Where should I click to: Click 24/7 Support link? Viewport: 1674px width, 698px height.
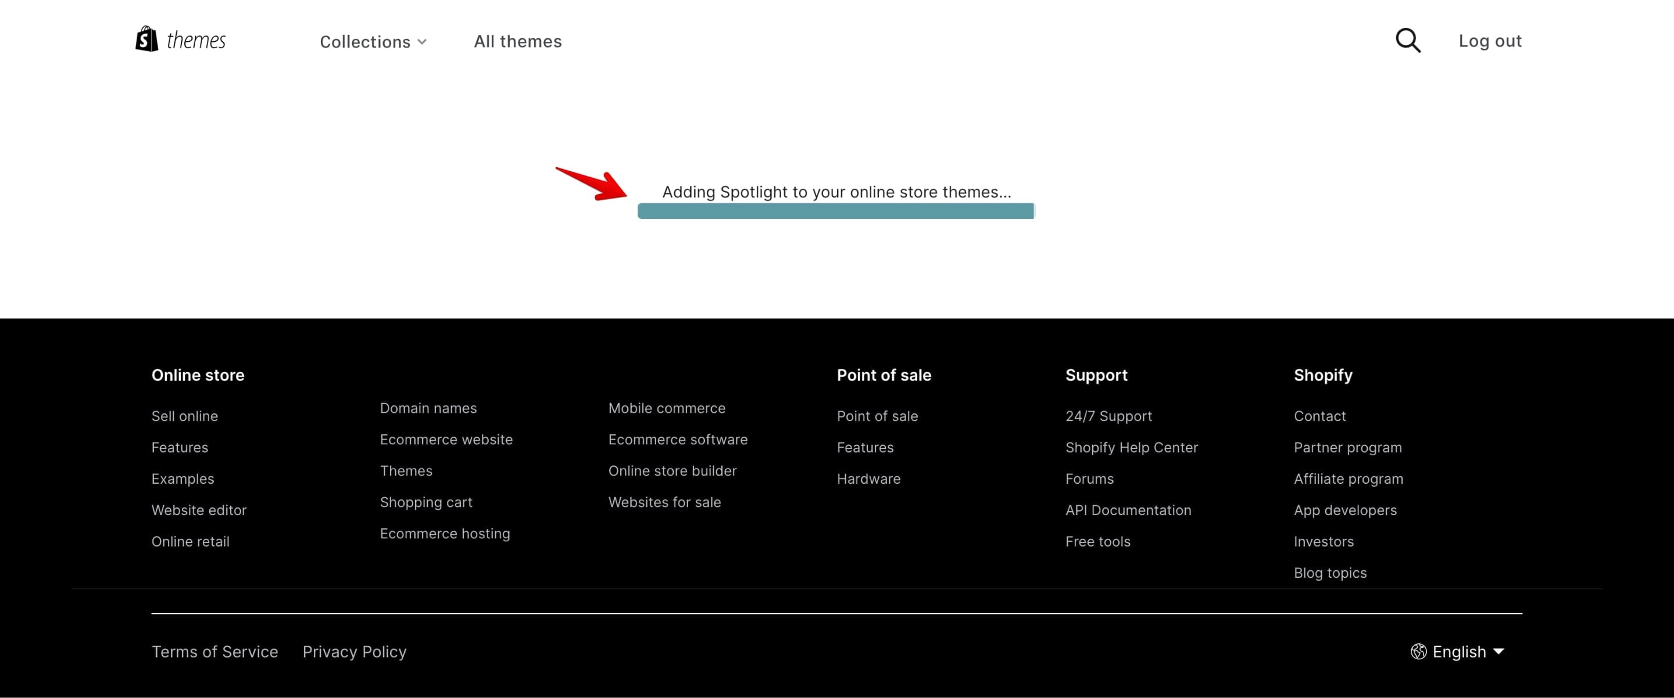pos(1108,416)
